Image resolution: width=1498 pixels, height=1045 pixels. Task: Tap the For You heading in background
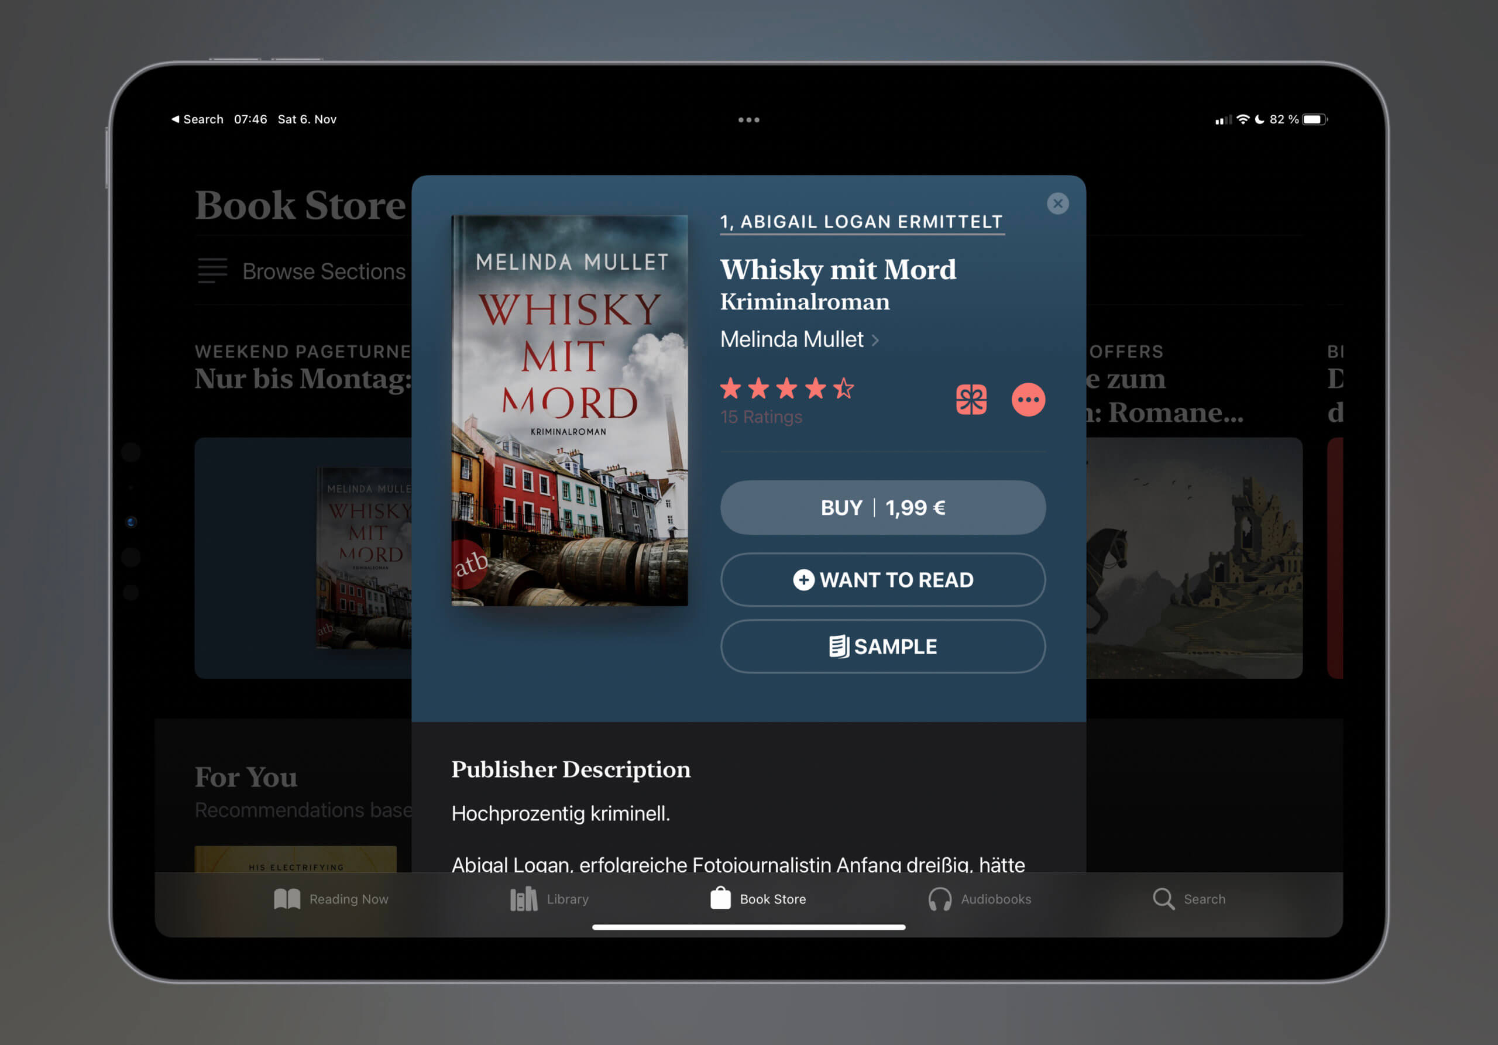[246, 777]
